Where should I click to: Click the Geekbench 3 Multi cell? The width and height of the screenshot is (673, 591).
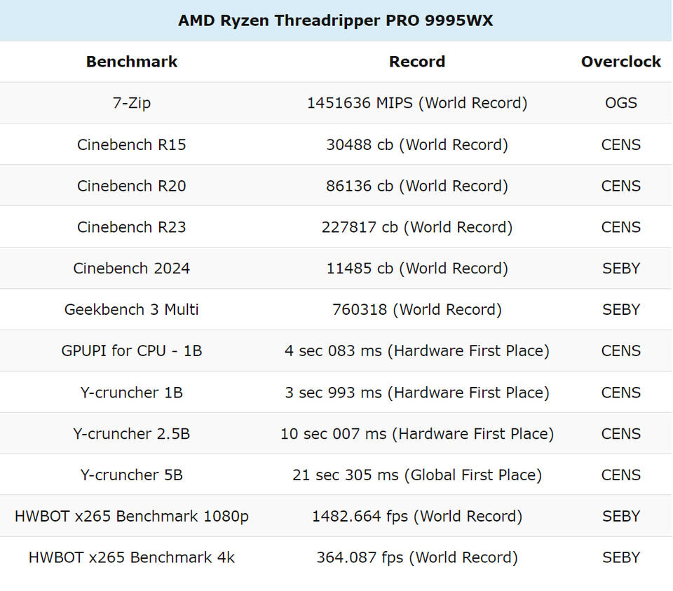click(132, 309)
